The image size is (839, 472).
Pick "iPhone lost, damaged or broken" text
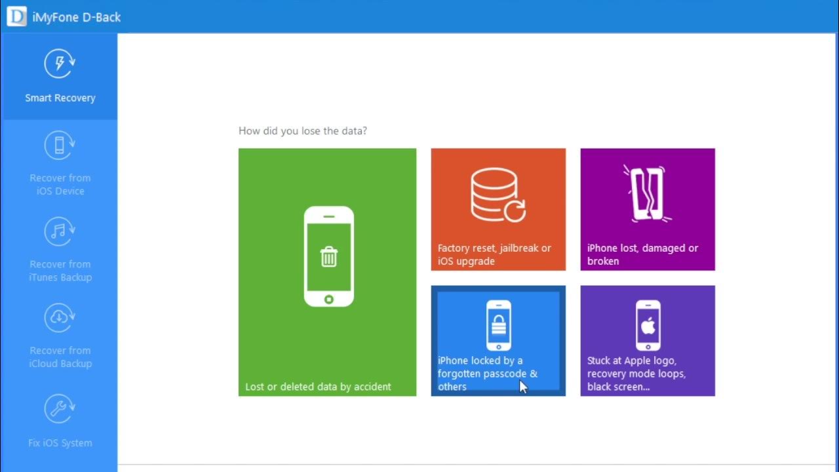click(x=642, y=255)
